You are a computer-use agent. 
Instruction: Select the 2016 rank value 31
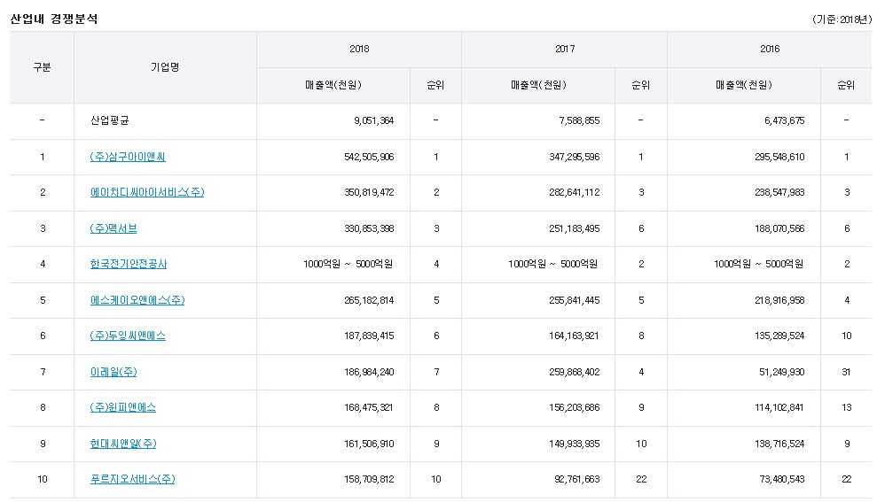pos(846,372)
